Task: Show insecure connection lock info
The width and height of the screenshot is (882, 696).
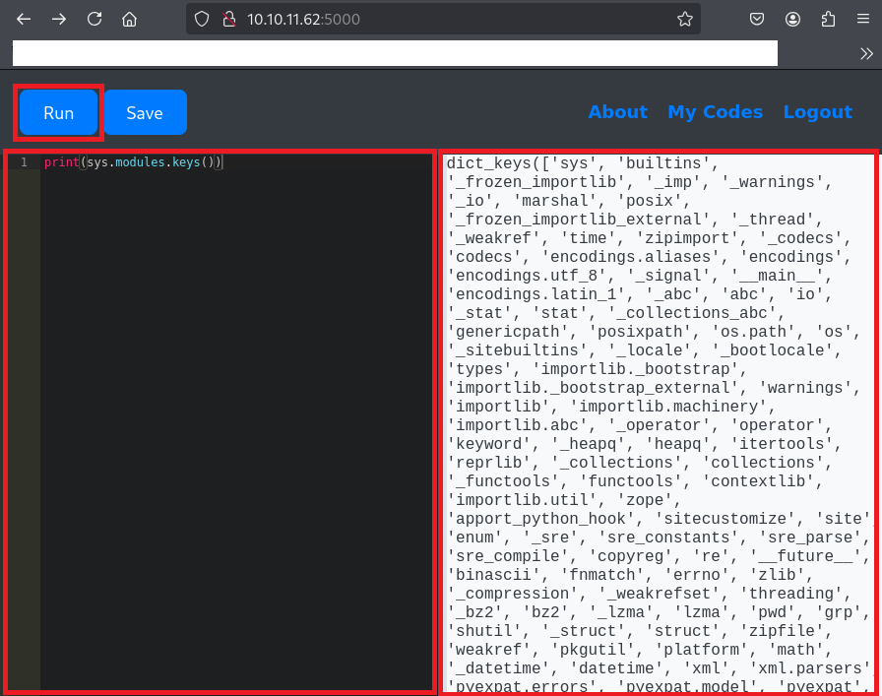Action: 227,19
